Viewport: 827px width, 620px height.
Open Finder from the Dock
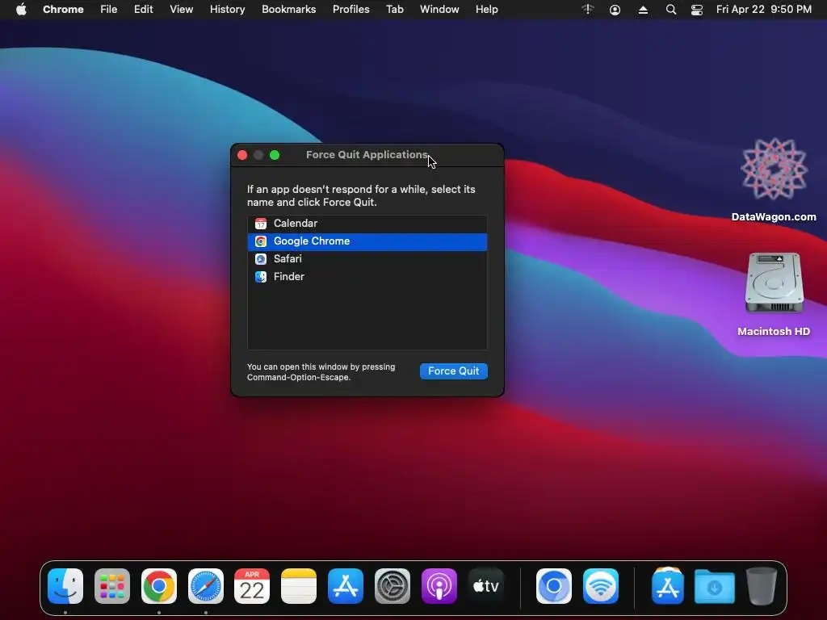coord(65,586)
